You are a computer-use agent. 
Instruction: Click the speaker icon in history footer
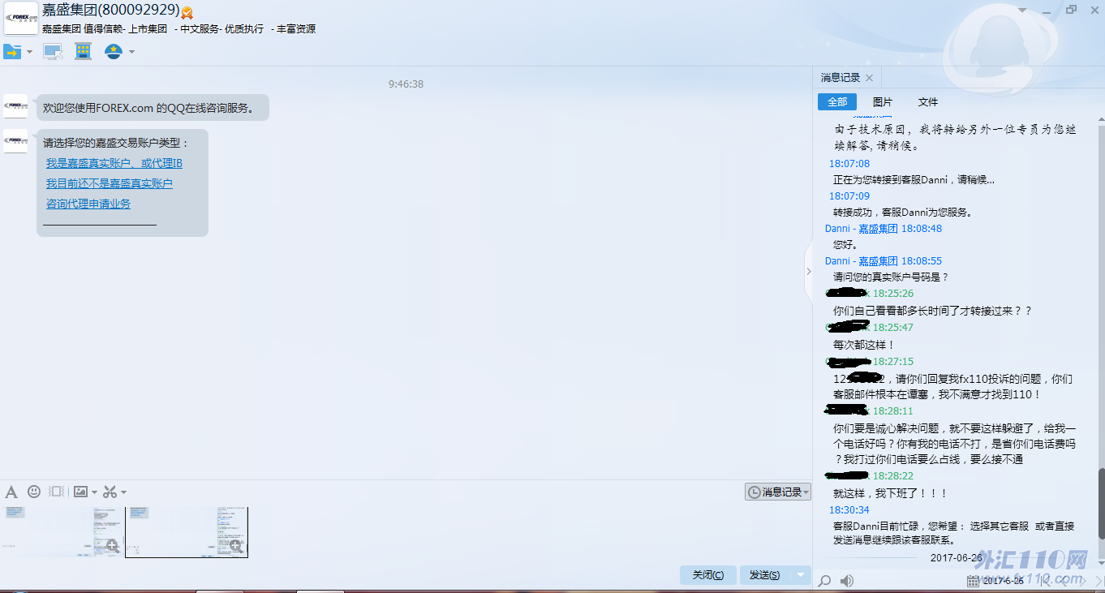(847, 581)
